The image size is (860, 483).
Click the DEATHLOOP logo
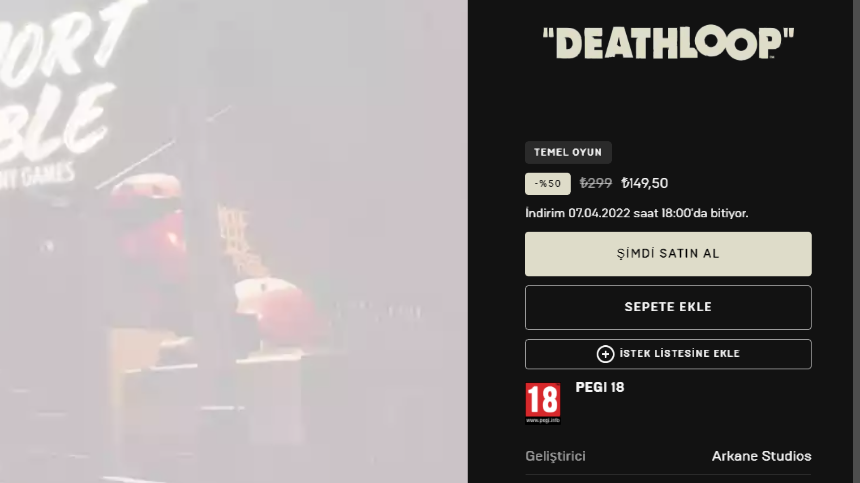tap(668, 43)
